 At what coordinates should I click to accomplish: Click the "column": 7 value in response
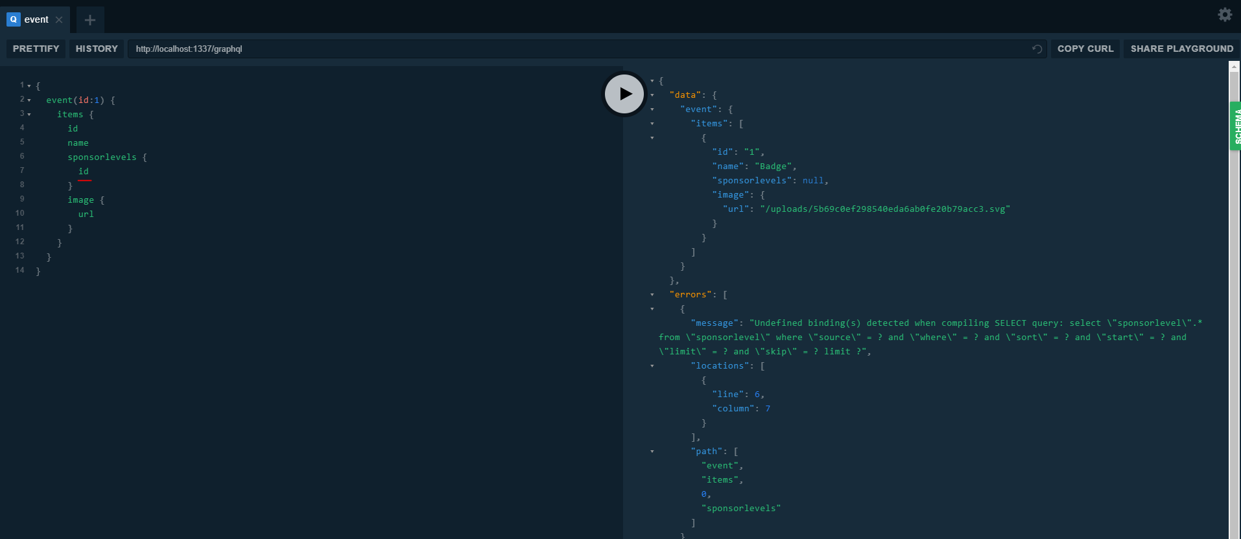[768, 409]
